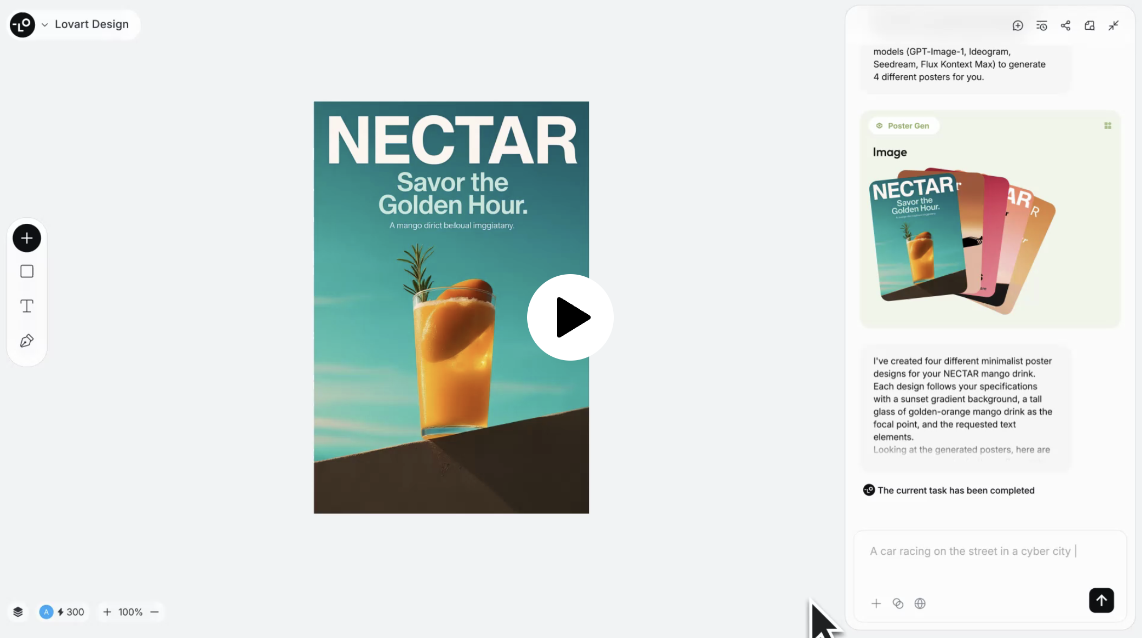Click 100% zoom level
1142x638 pixels.
130,612
